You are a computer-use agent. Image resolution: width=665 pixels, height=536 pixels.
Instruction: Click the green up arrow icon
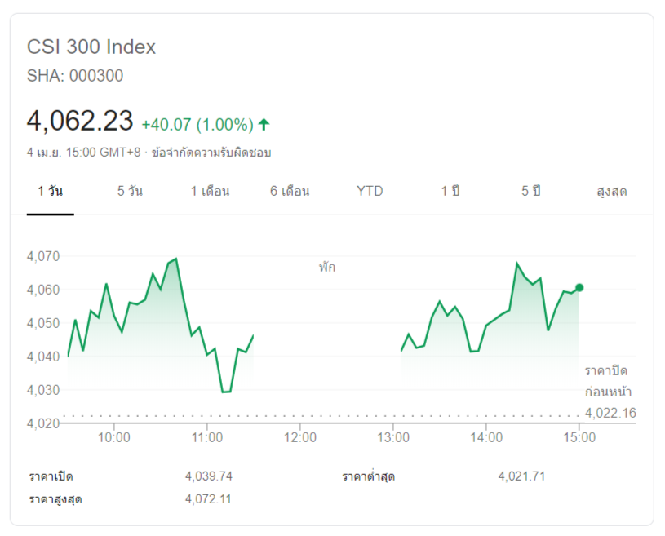[x=264, y=125]
